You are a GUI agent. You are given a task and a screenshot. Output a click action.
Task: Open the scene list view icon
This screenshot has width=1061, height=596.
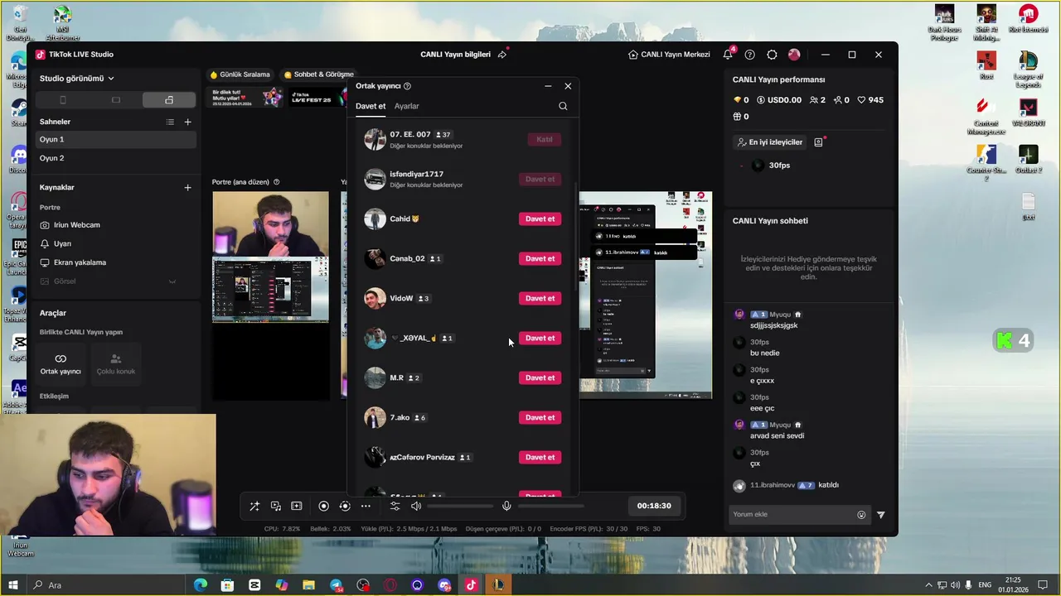tap(170, 122)
